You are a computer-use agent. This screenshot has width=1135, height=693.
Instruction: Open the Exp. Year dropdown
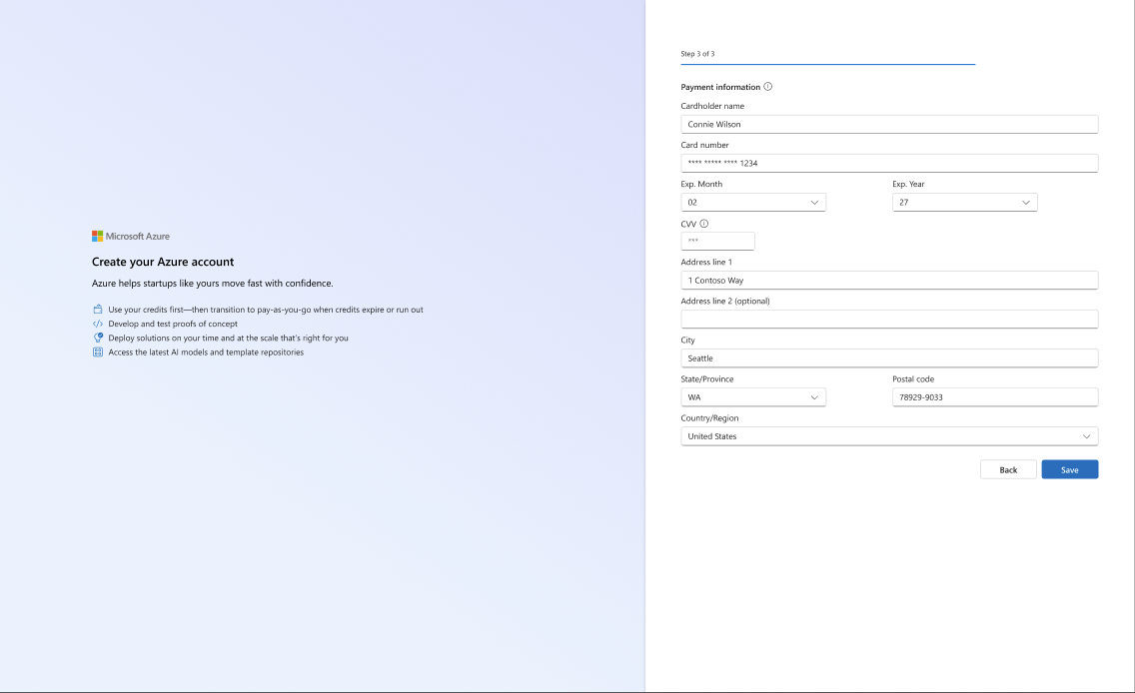(965, 203)
